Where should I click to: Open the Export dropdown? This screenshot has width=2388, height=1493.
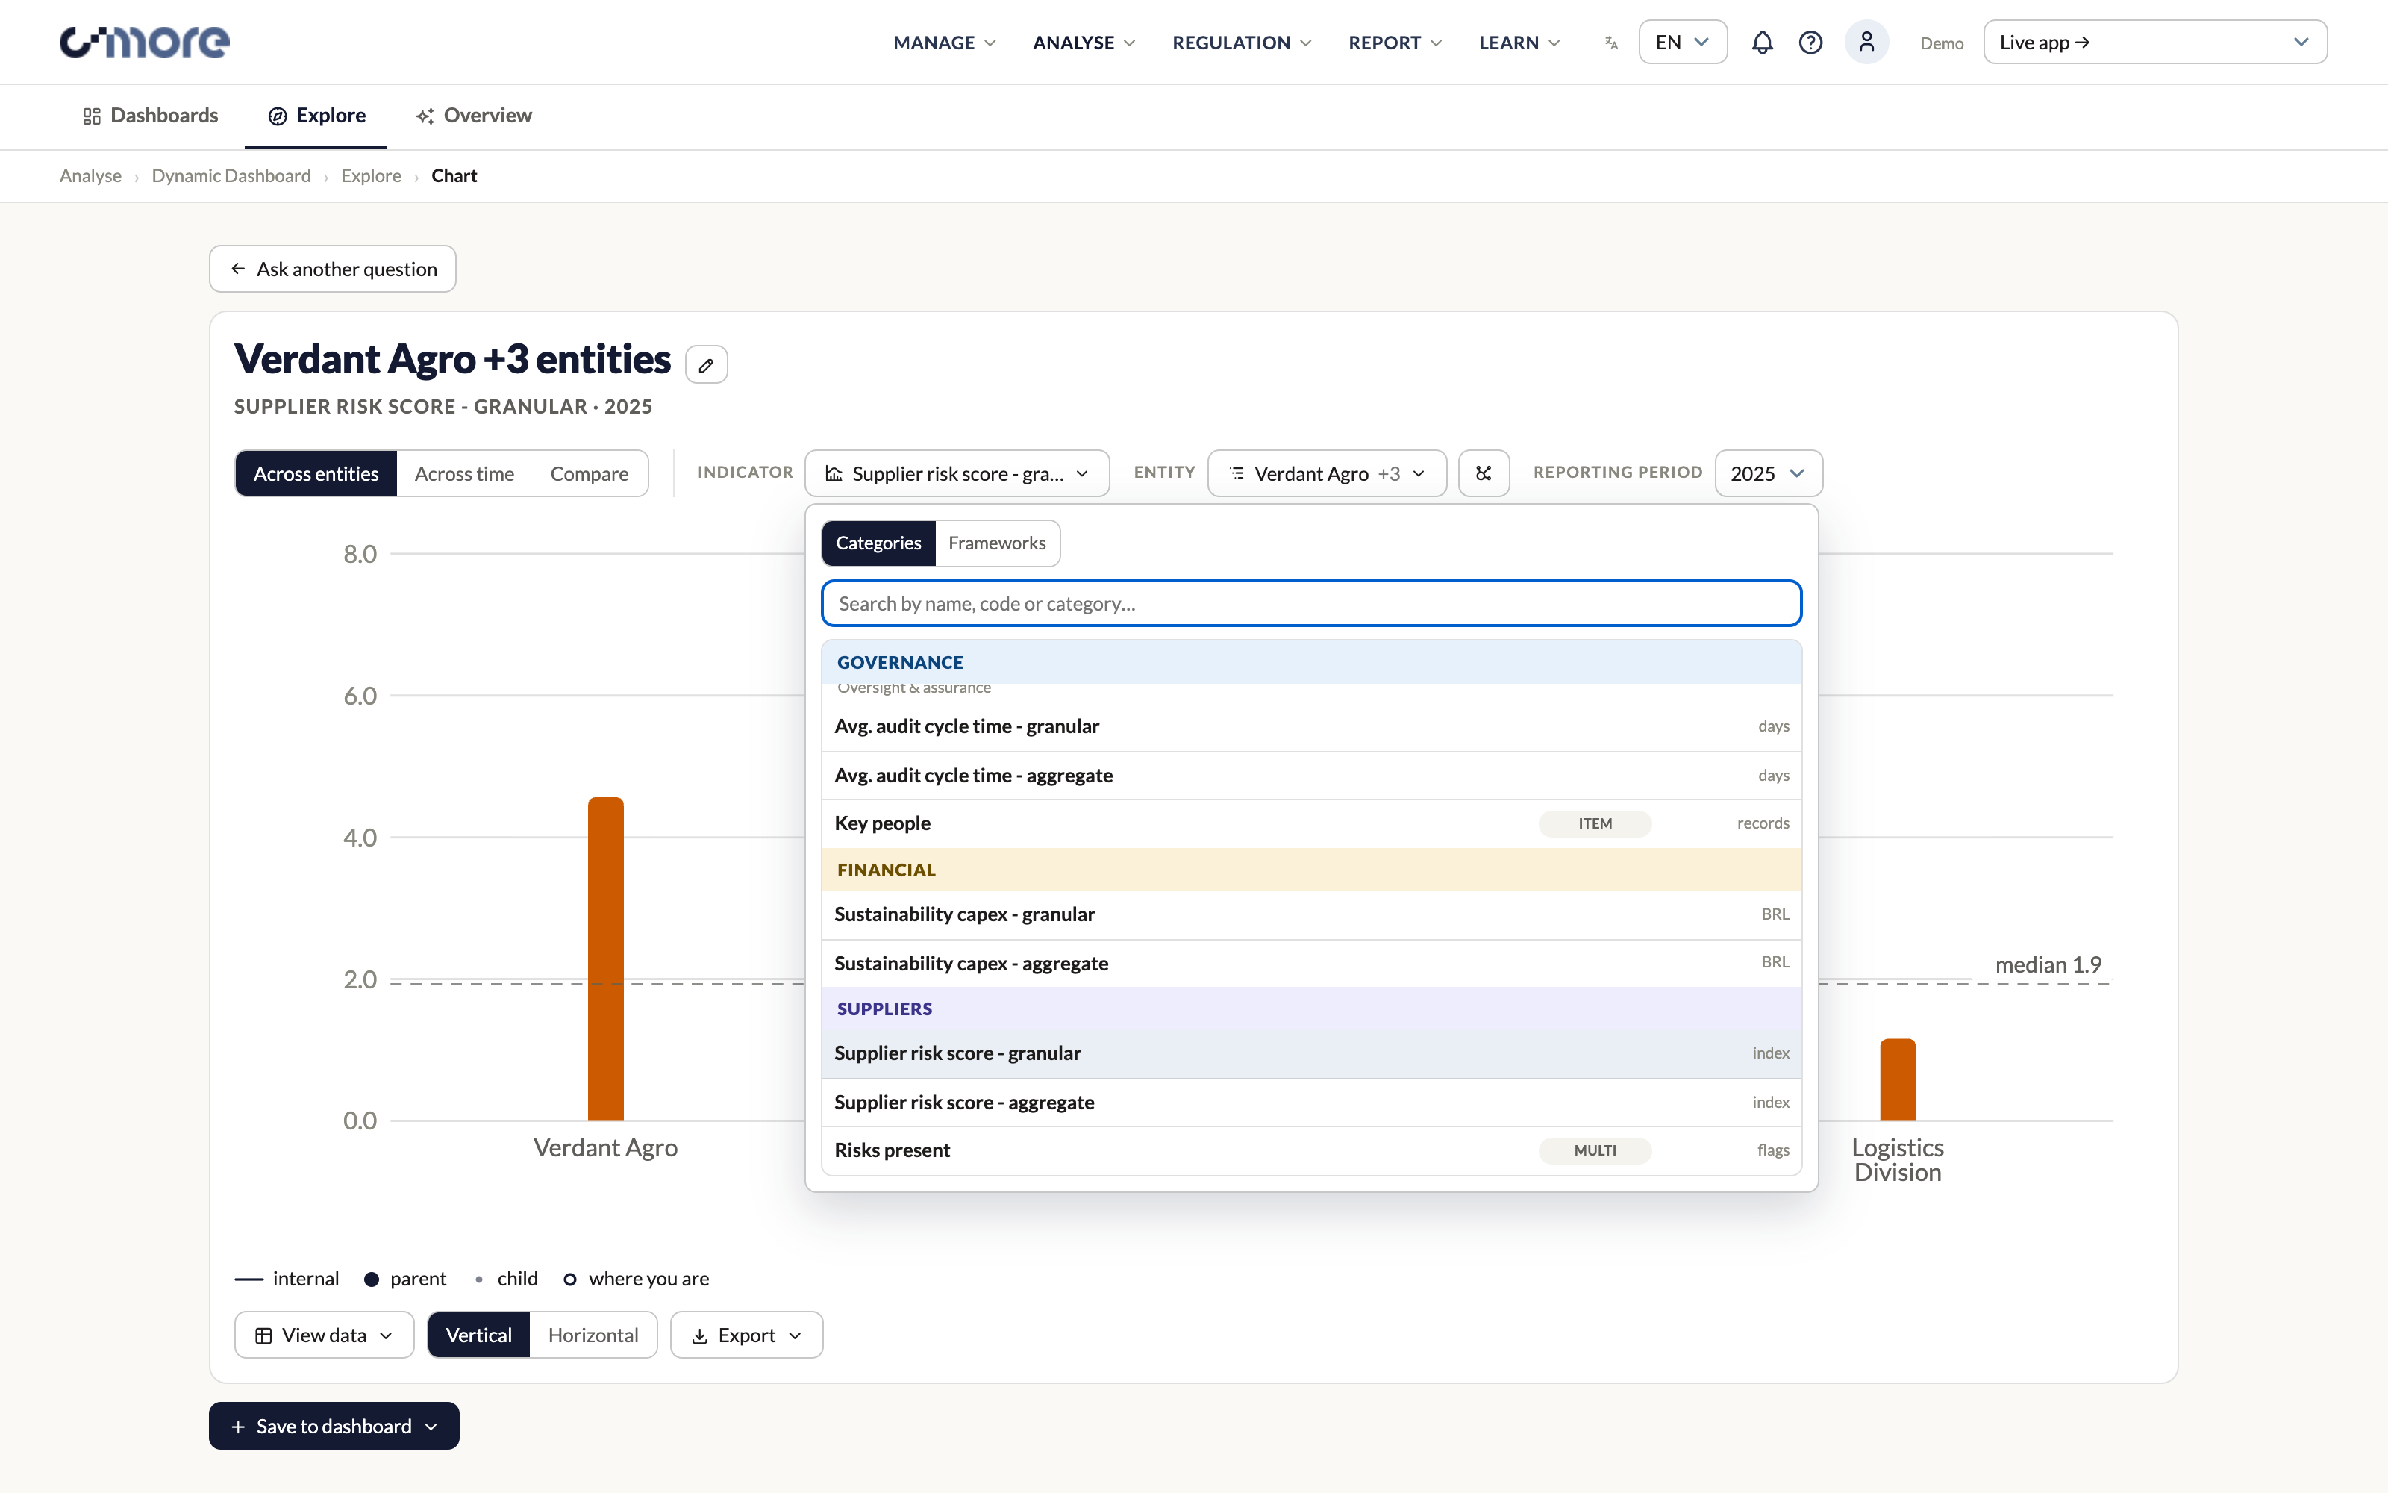click(746, 1335)
